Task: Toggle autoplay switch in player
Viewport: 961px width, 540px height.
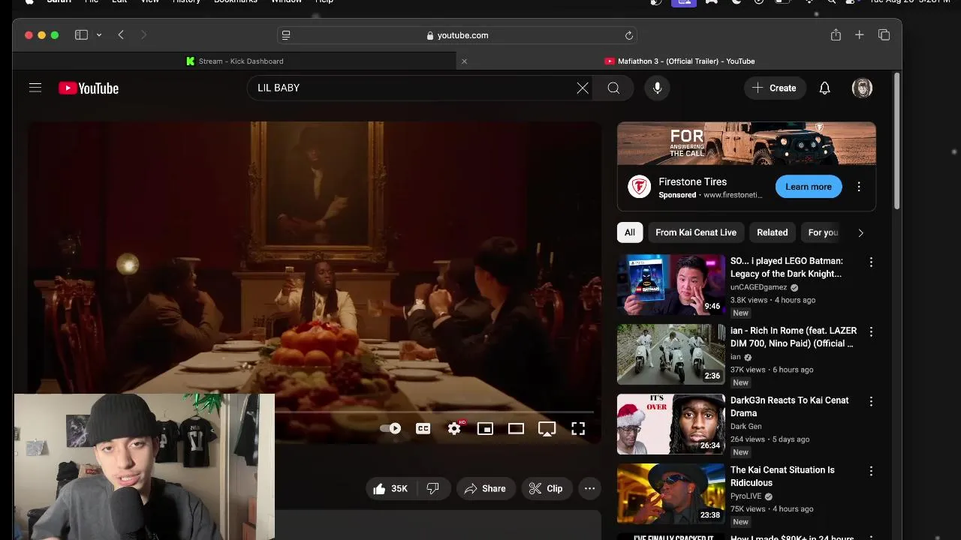Action: point(390,428)
